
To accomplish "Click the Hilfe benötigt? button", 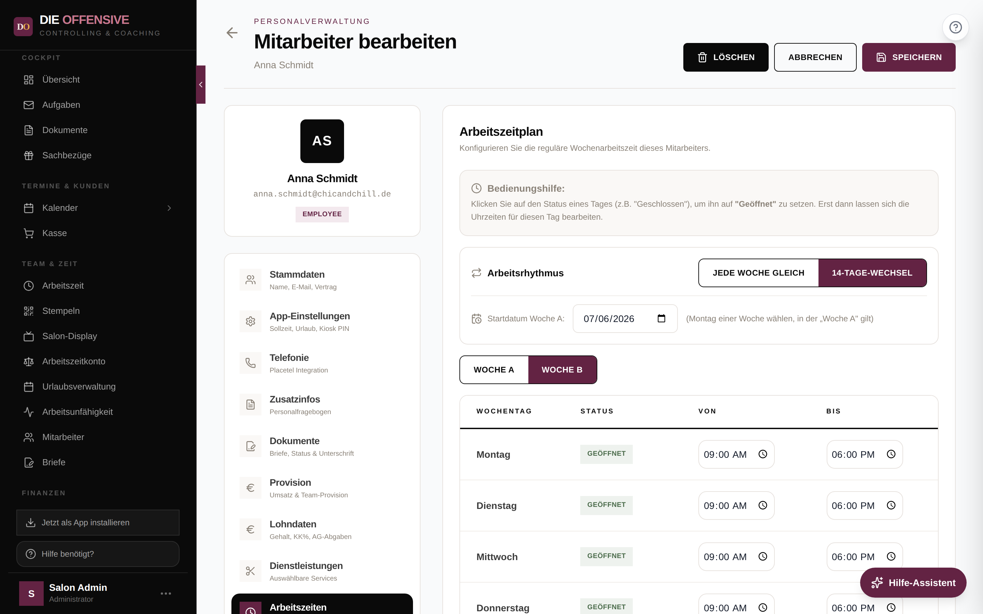I will pos(98,554).
